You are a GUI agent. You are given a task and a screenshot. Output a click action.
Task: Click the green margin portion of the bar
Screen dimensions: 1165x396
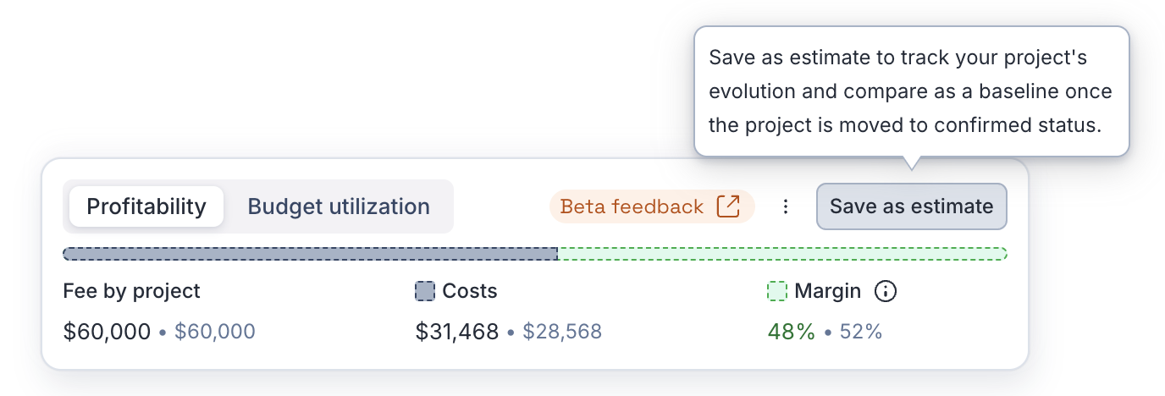pos(781,254)
